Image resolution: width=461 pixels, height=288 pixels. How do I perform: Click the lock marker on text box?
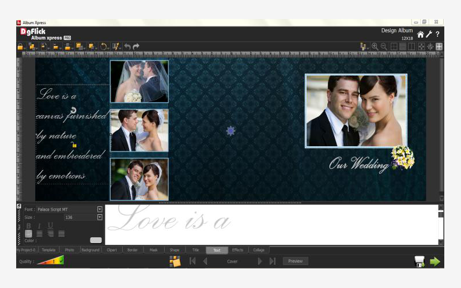click(74, 145)
